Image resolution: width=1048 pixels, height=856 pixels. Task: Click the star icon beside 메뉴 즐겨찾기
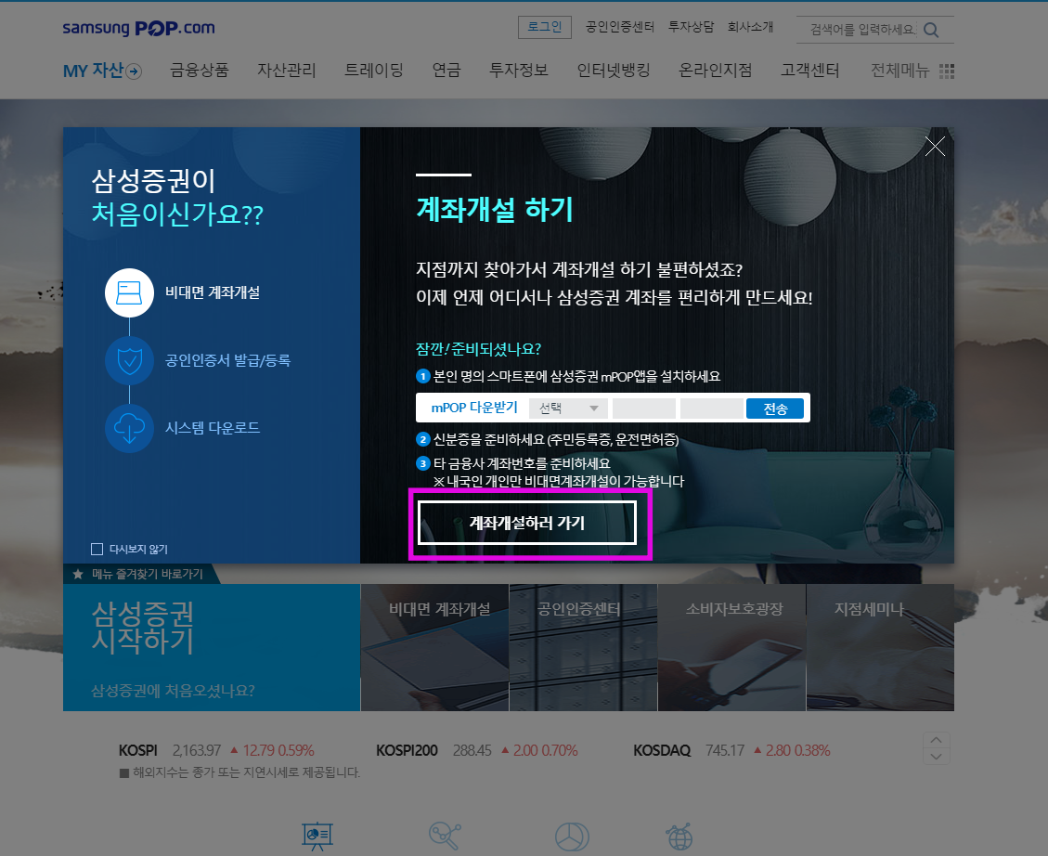point(78,574)
